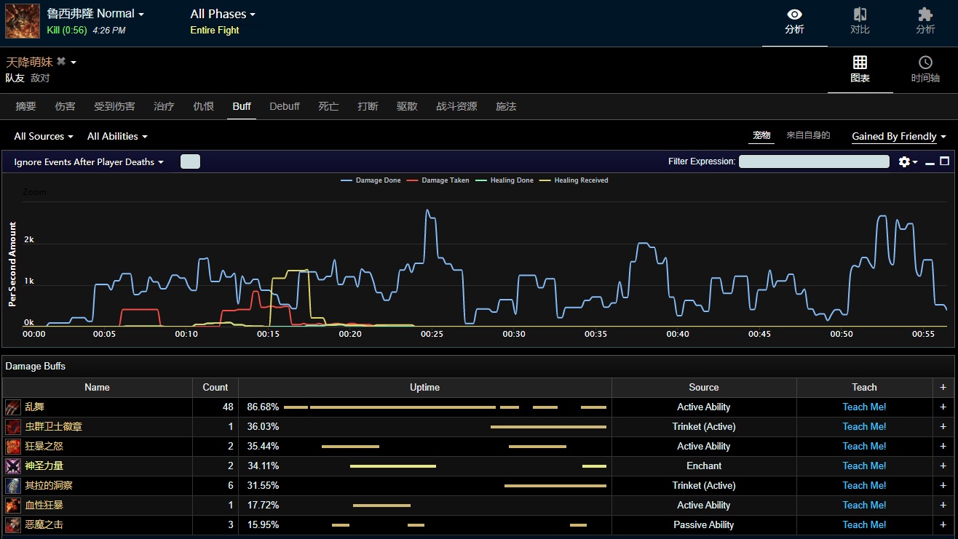This screenshot has height=539, width=958.
Task: Click the 狂暴之怒 spell icon
Action: pyautogui.click(x=13, y=447)
